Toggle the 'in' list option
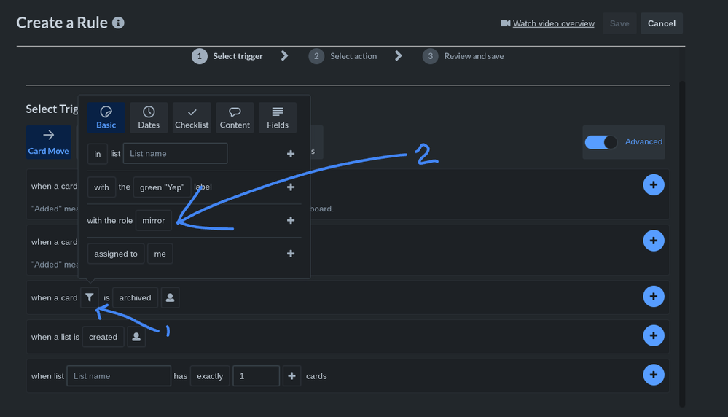 click(98, 154)
